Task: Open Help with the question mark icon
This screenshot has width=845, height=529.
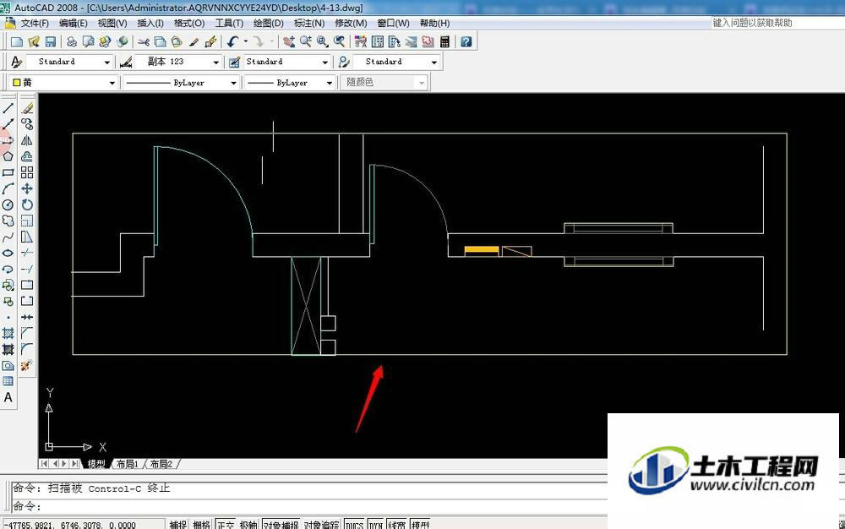Action: pyautogui.click(x=466, y=41)
